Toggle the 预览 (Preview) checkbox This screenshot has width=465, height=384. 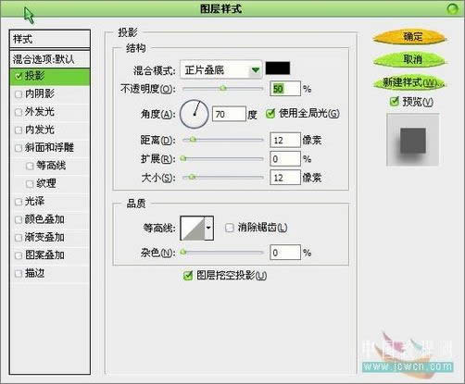pyautogui.click(x=395, y=101)
